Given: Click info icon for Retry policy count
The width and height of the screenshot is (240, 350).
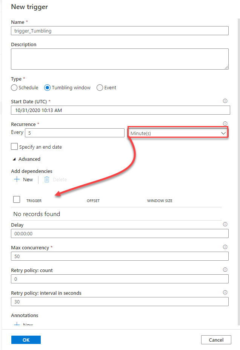Looking at the screenshot, I should pos(225,270).
